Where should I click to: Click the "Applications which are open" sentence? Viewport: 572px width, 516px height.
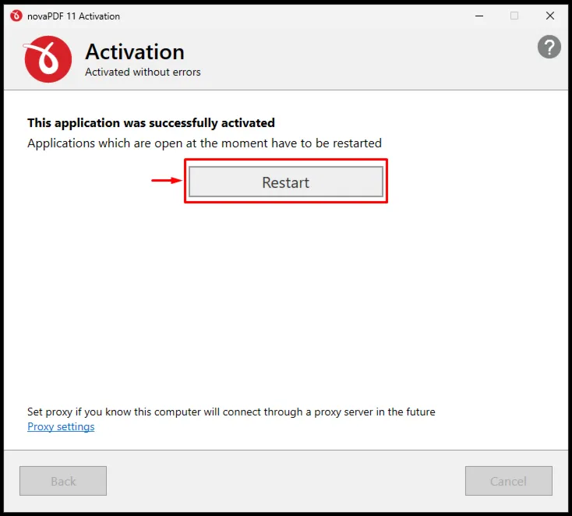(x=204, y=143)
